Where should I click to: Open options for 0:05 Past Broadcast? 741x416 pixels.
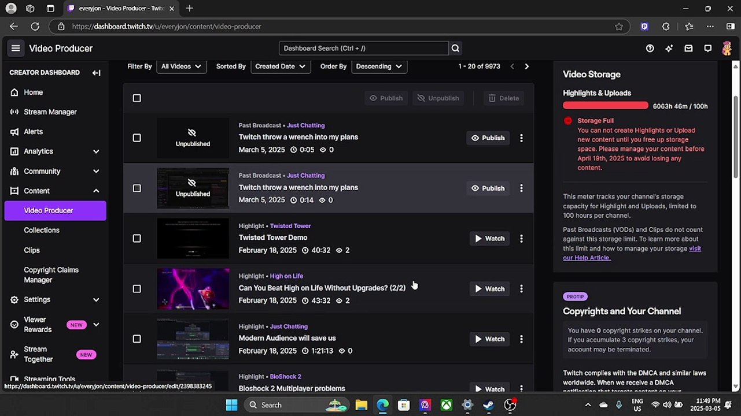click(x=521, y=138)
